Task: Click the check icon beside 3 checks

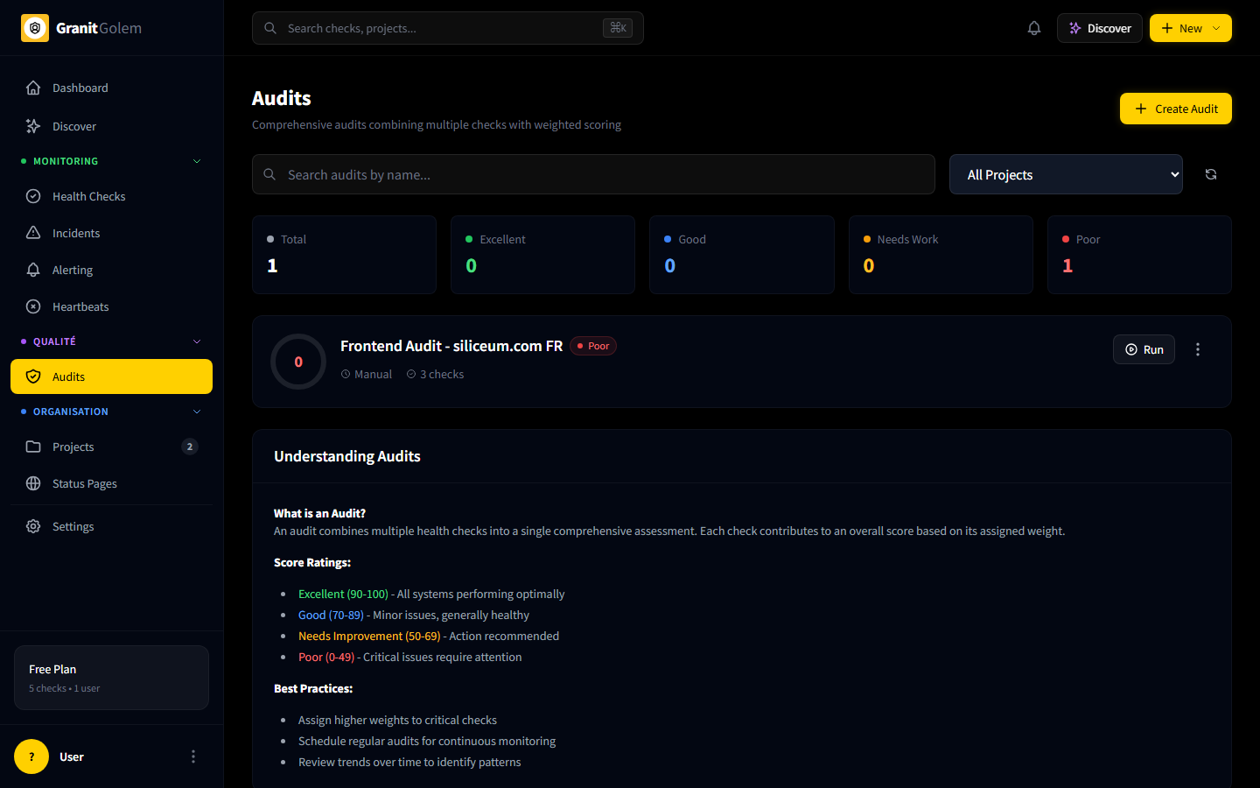Action: pyautogui.click(x=411, y=374)
